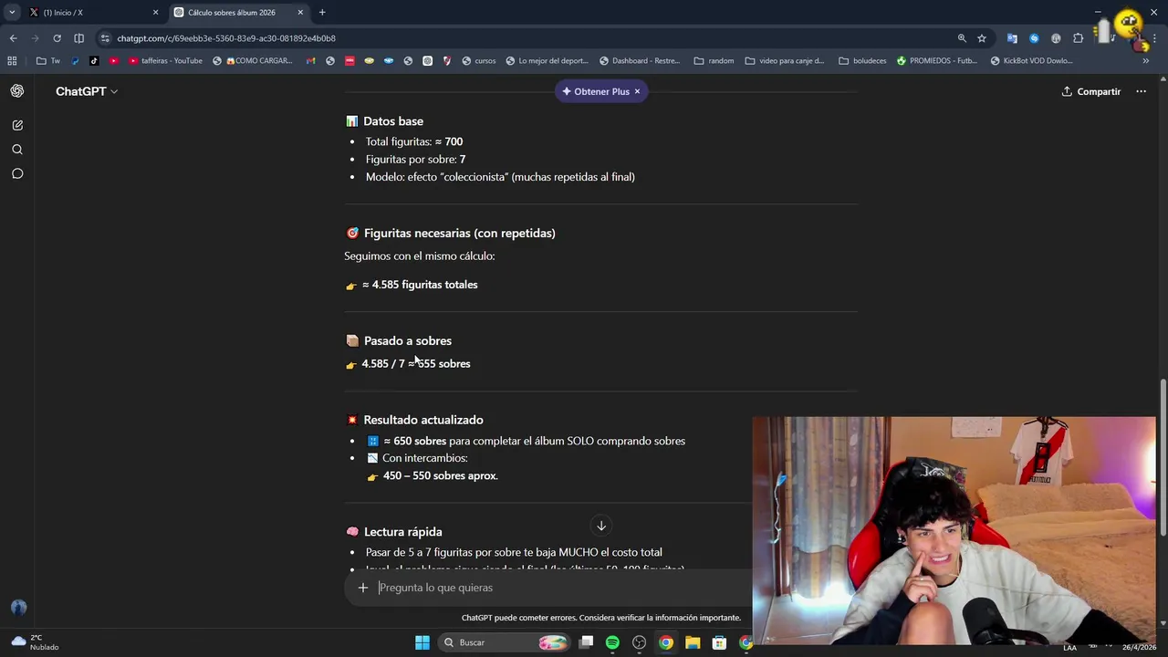Open the PROMIEDOS - Futb... bookmark

[x=937, y=61]
